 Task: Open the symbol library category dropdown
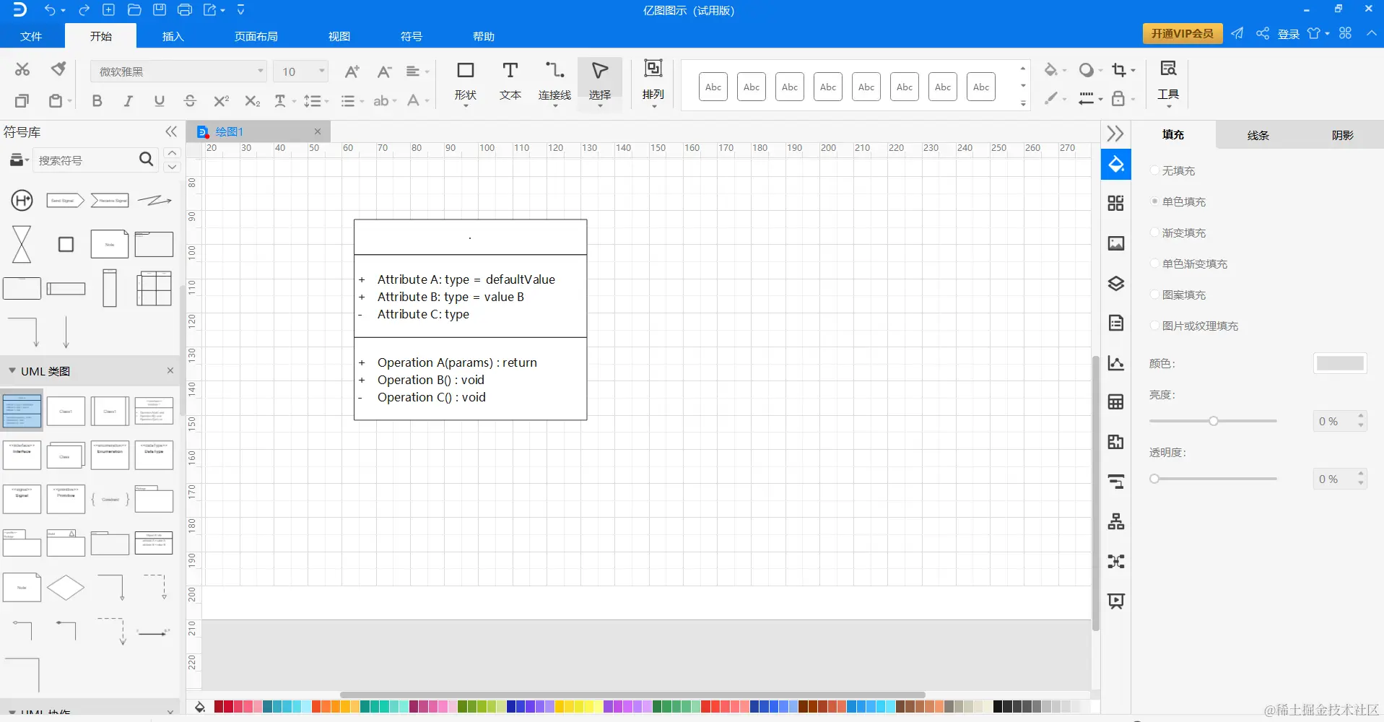19,160
